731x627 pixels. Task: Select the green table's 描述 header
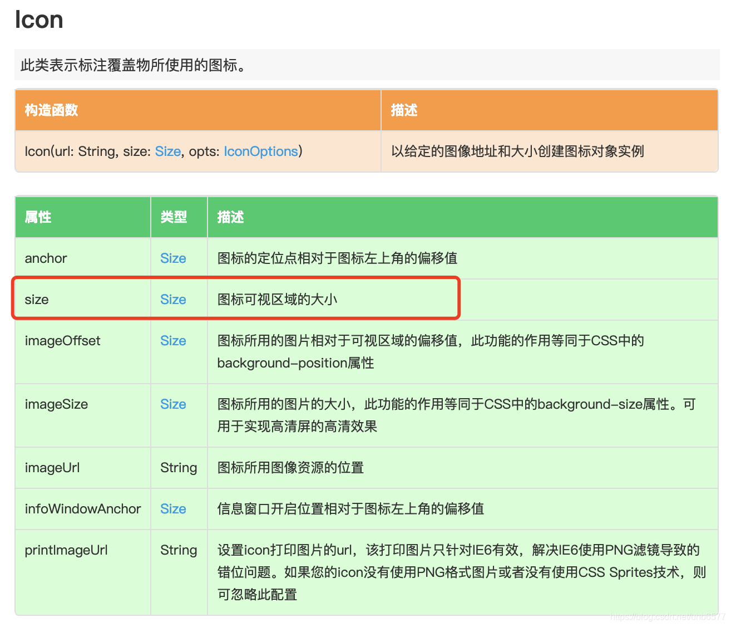tap(230, 217)
